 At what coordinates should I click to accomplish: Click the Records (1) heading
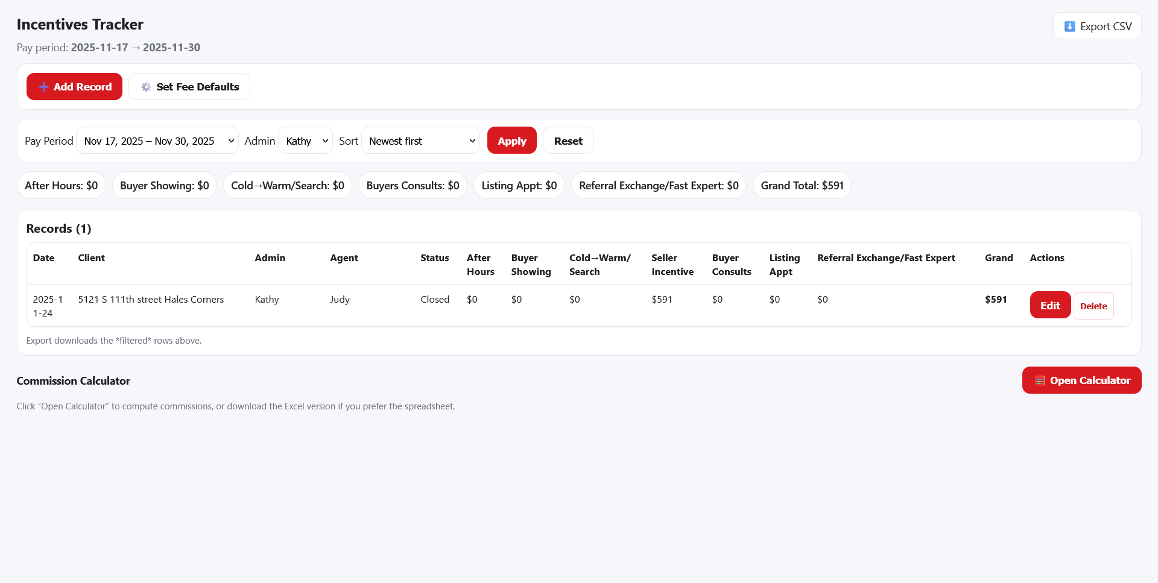[59, 228]
